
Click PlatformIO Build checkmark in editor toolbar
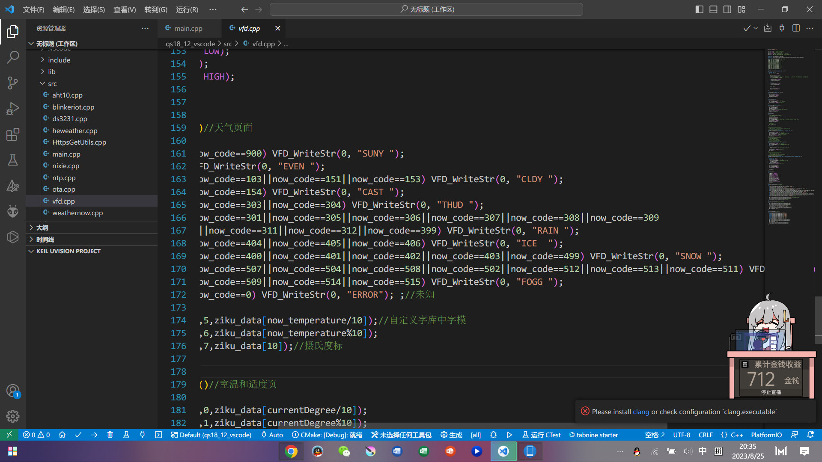[747, 28]
